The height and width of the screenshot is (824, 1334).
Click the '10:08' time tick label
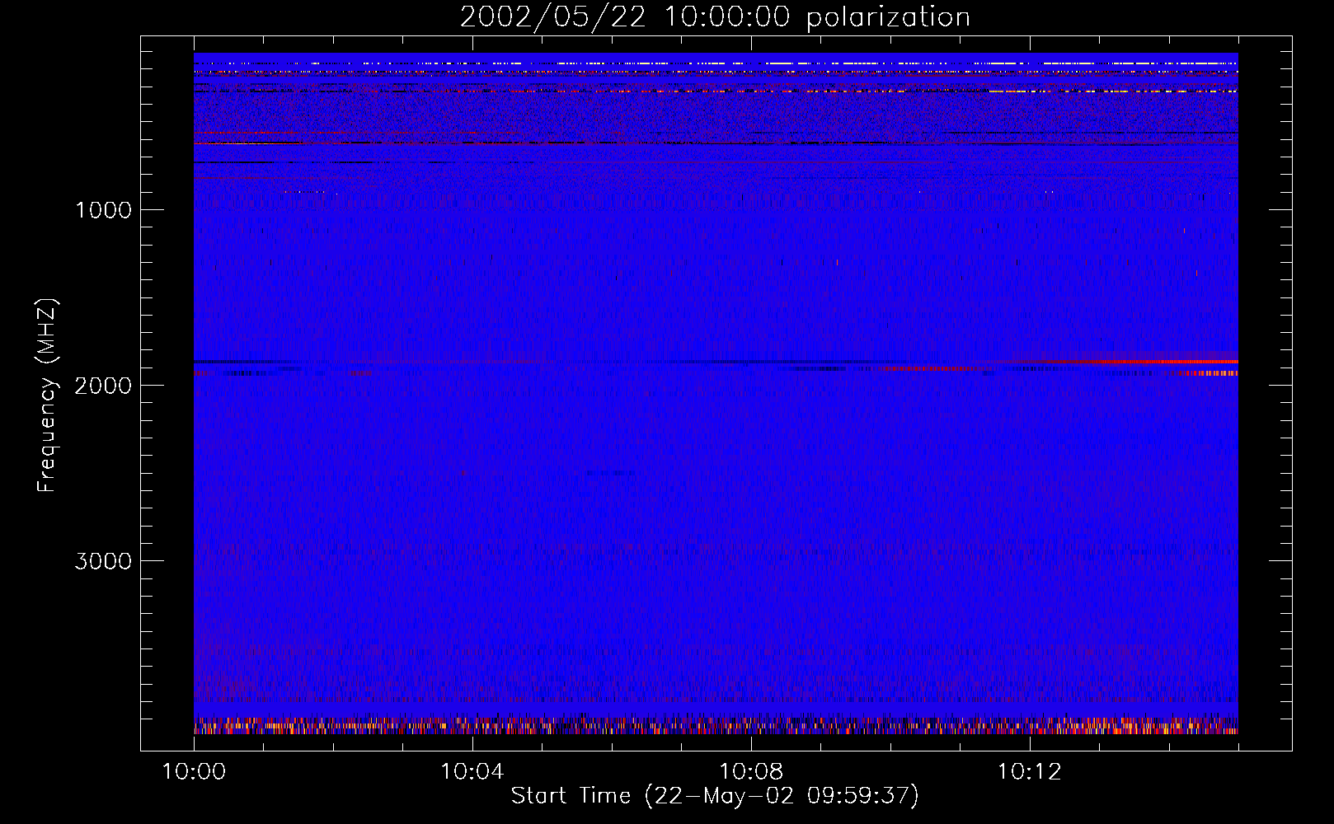[x=750, y=772]
